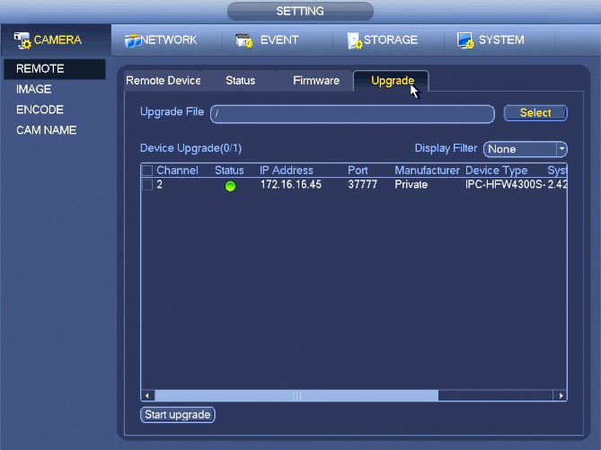Click the scrollbar right arrow
This screenshot has width=601, height=450.
(561, 395)
